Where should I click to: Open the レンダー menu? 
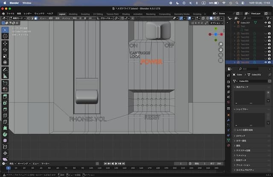tap(28, 14)
